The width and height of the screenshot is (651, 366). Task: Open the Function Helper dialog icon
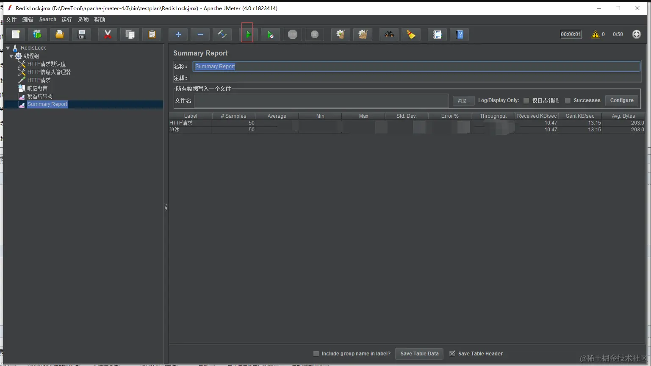[437, 35]
